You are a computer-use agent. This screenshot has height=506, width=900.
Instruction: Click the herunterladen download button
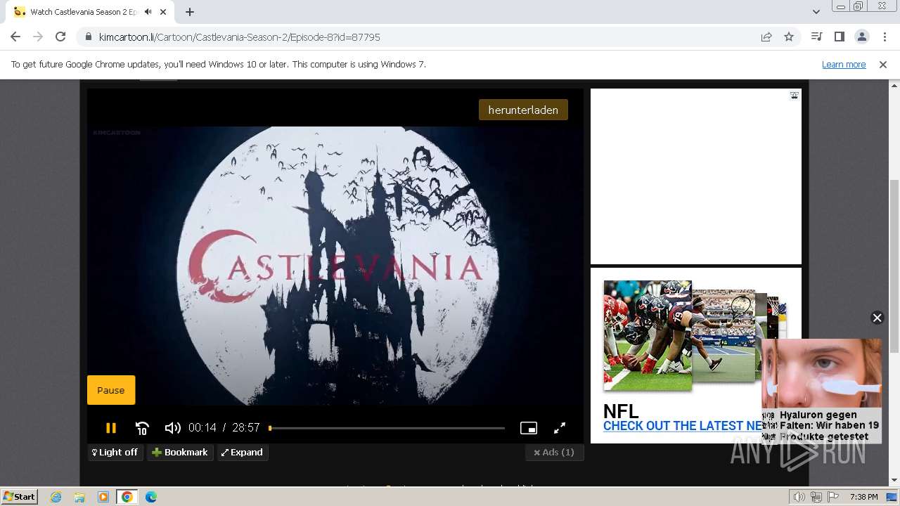click(523, 110)
